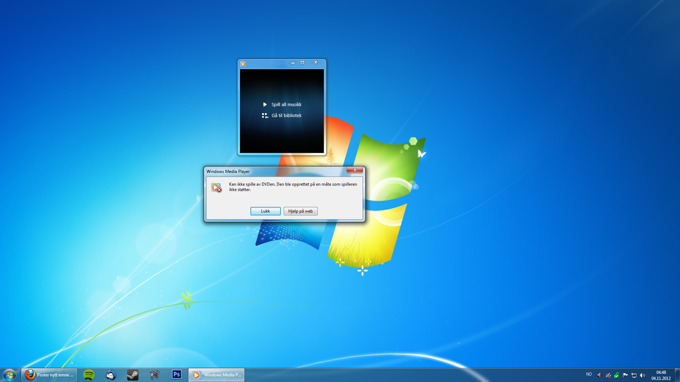Launch Spotify from the taskbar

point(89,375)
